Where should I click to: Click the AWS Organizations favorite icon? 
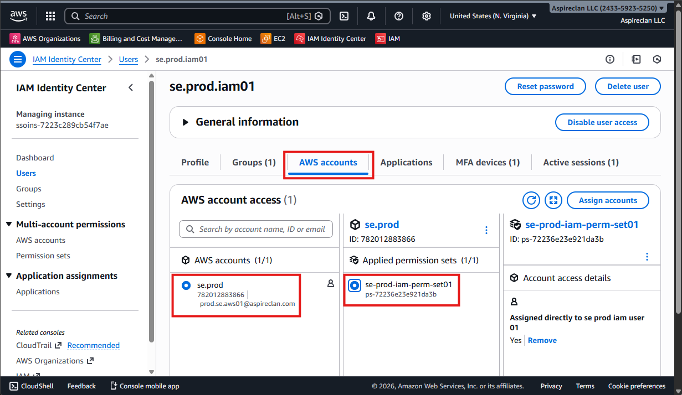15,39
